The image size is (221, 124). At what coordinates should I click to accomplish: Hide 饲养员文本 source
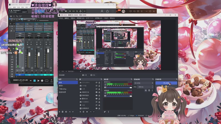tap(96, 92)
